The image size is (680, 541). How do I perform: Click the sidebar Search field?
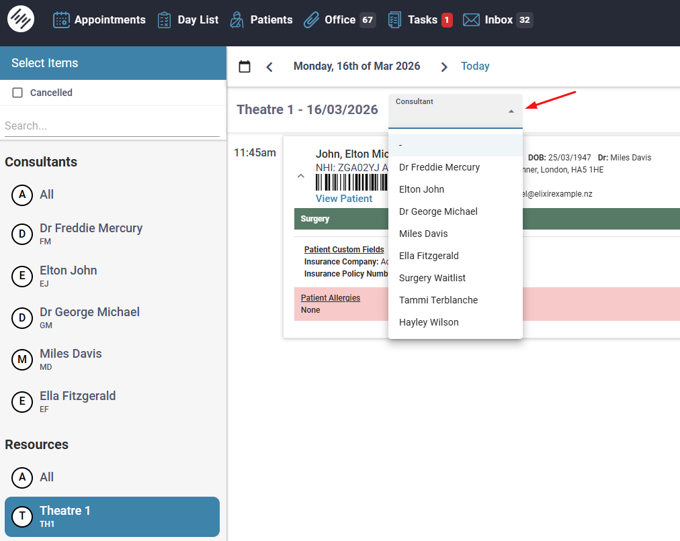[112, 126]
